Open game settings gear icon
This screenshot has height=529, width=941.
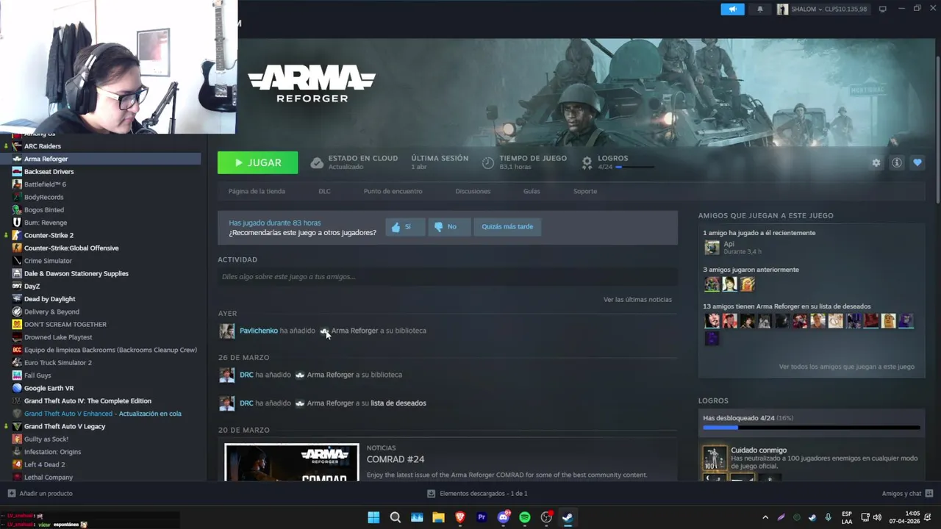876,162
